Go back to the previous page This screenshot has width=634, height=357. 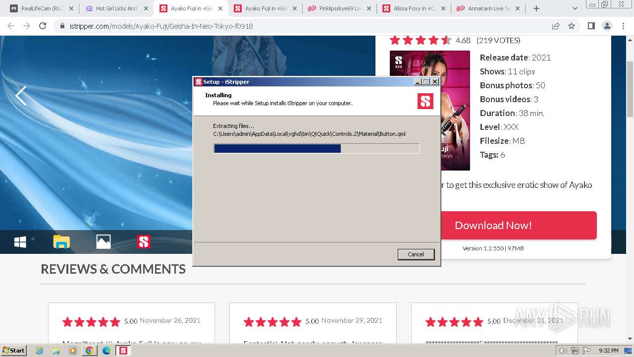[x=11, y=26]
